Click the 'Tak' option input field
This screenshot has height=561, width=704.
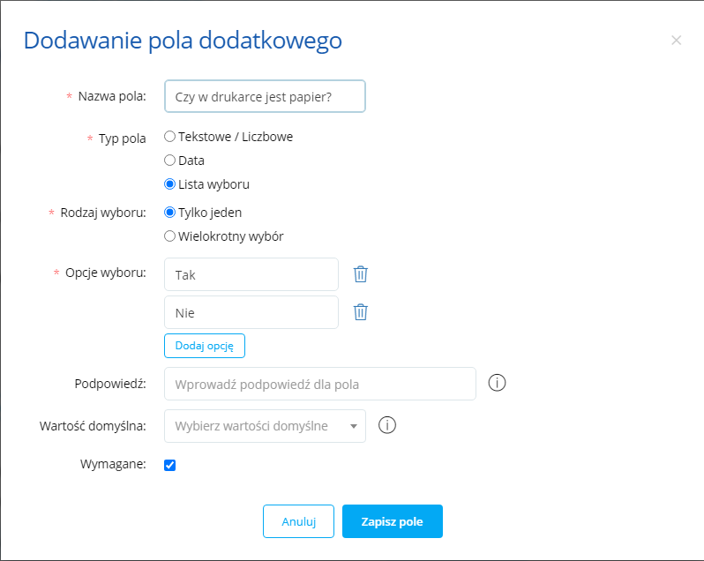point(251,274)
